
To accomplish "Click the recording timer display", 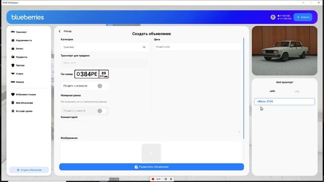I will pos(158,179).
